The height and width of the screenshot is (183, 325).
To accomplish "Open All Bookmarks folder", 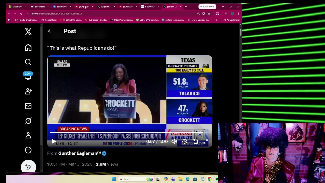I will coord(231,20).
